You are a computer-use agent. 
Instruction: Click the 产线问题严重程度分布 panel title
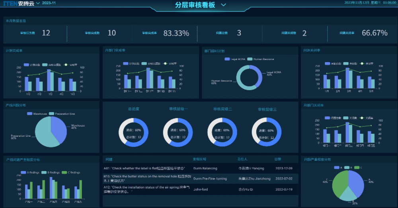23,160
